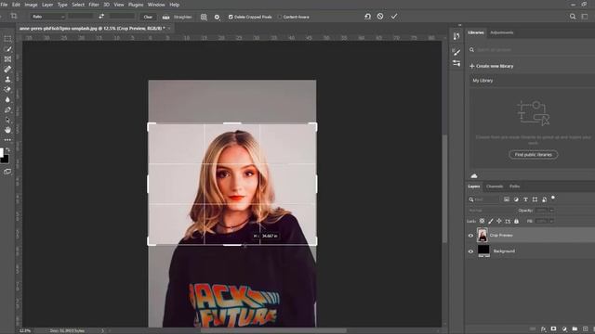The width and height of the screenshot is (595, 334).
Task: Open the File menu
Action: [4, 5]
